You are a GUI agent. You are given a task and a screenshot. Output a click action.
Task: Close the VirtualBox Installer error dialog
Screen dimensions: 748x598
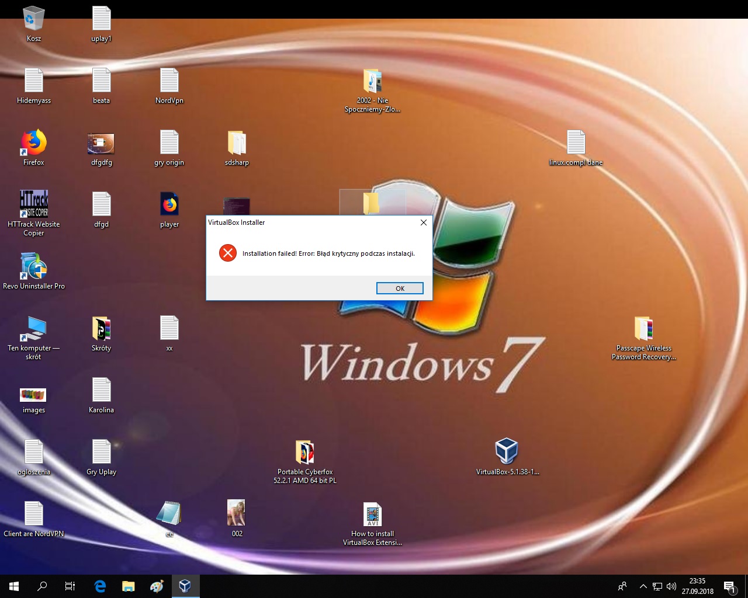pyautogui.click(x=424, y=222)
